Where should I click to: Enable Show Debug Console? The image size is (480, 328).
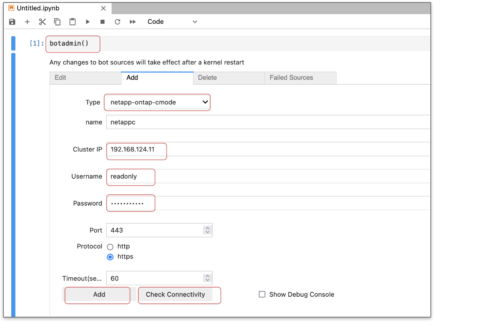262,294
